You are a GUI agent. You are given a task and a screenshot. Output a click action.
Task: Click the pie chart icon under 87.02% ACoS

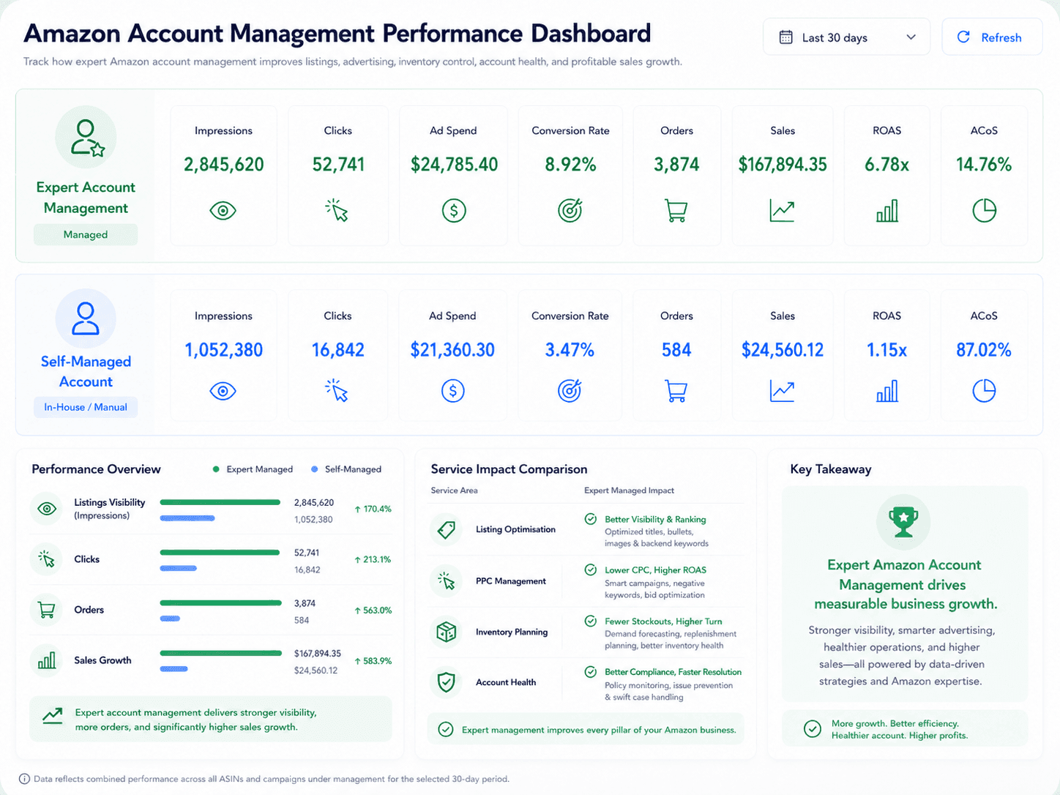984,391
